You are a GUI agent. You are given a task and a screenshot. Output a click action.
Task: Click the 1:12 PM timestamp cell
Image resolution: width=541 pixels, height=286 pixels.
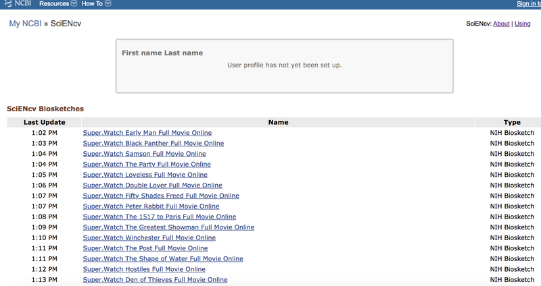(x=44, y=269)
